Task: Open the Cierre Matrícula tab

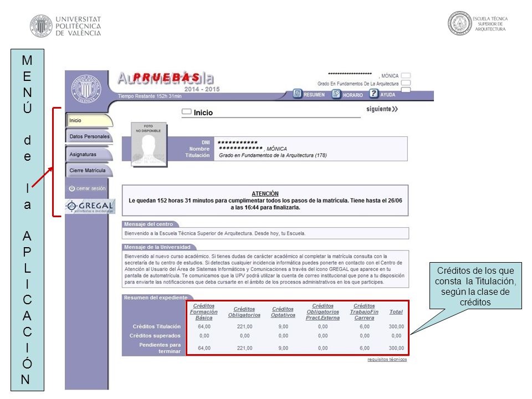Action: (x=89, y=170)
